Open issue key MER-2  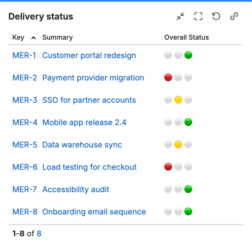click(x=25, y=78)
